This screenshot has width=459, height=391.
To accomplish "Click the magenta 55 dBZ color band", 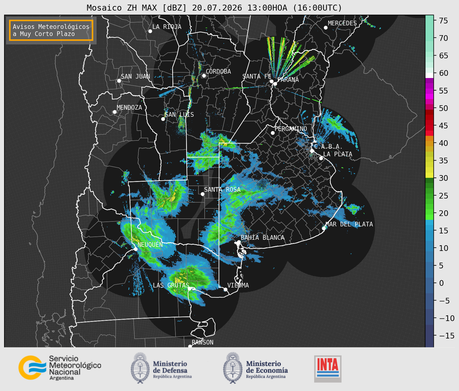I will click(x=429, y=91).
